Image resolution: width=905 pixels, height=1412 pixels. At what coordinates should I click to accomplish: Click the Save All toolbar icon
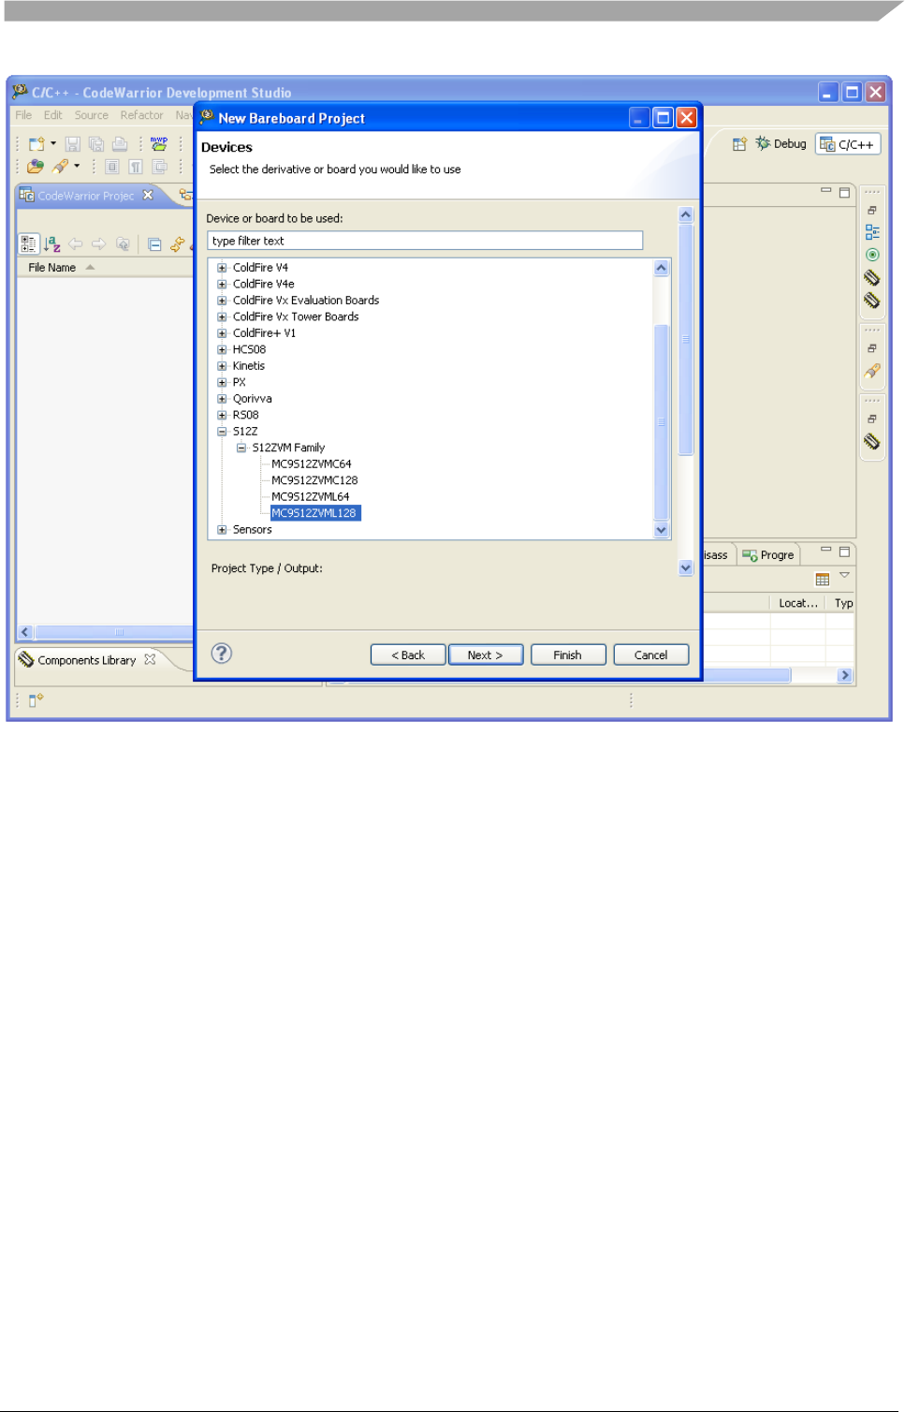[x=96, y=144]
